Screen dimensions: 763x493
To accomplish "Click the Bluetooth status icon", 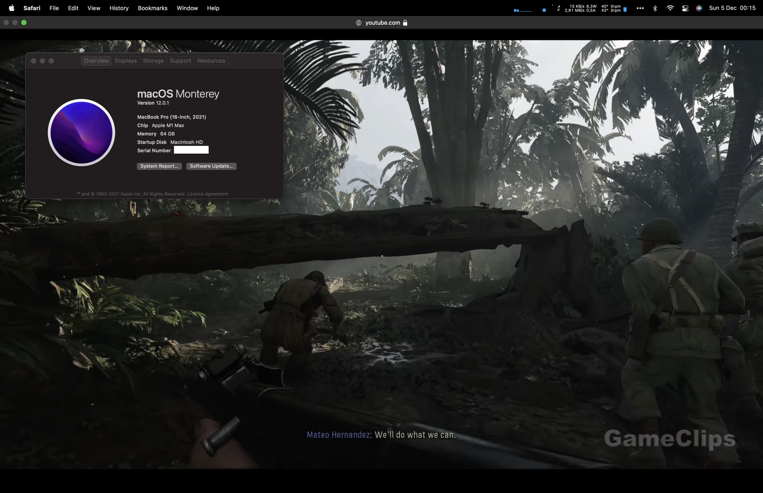I will tap(655, 8).
